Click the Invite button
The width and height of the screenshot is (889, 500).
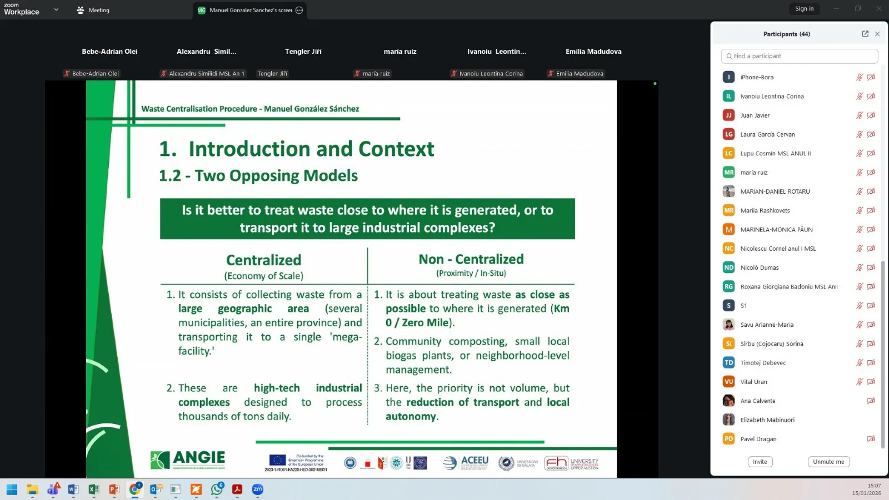pos(760,462)
